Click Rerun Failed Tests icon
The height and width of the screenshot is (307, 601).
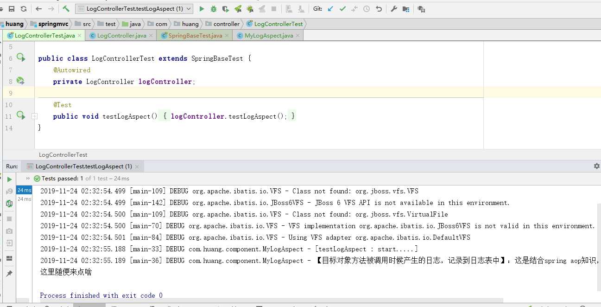[x=9, y=192]
